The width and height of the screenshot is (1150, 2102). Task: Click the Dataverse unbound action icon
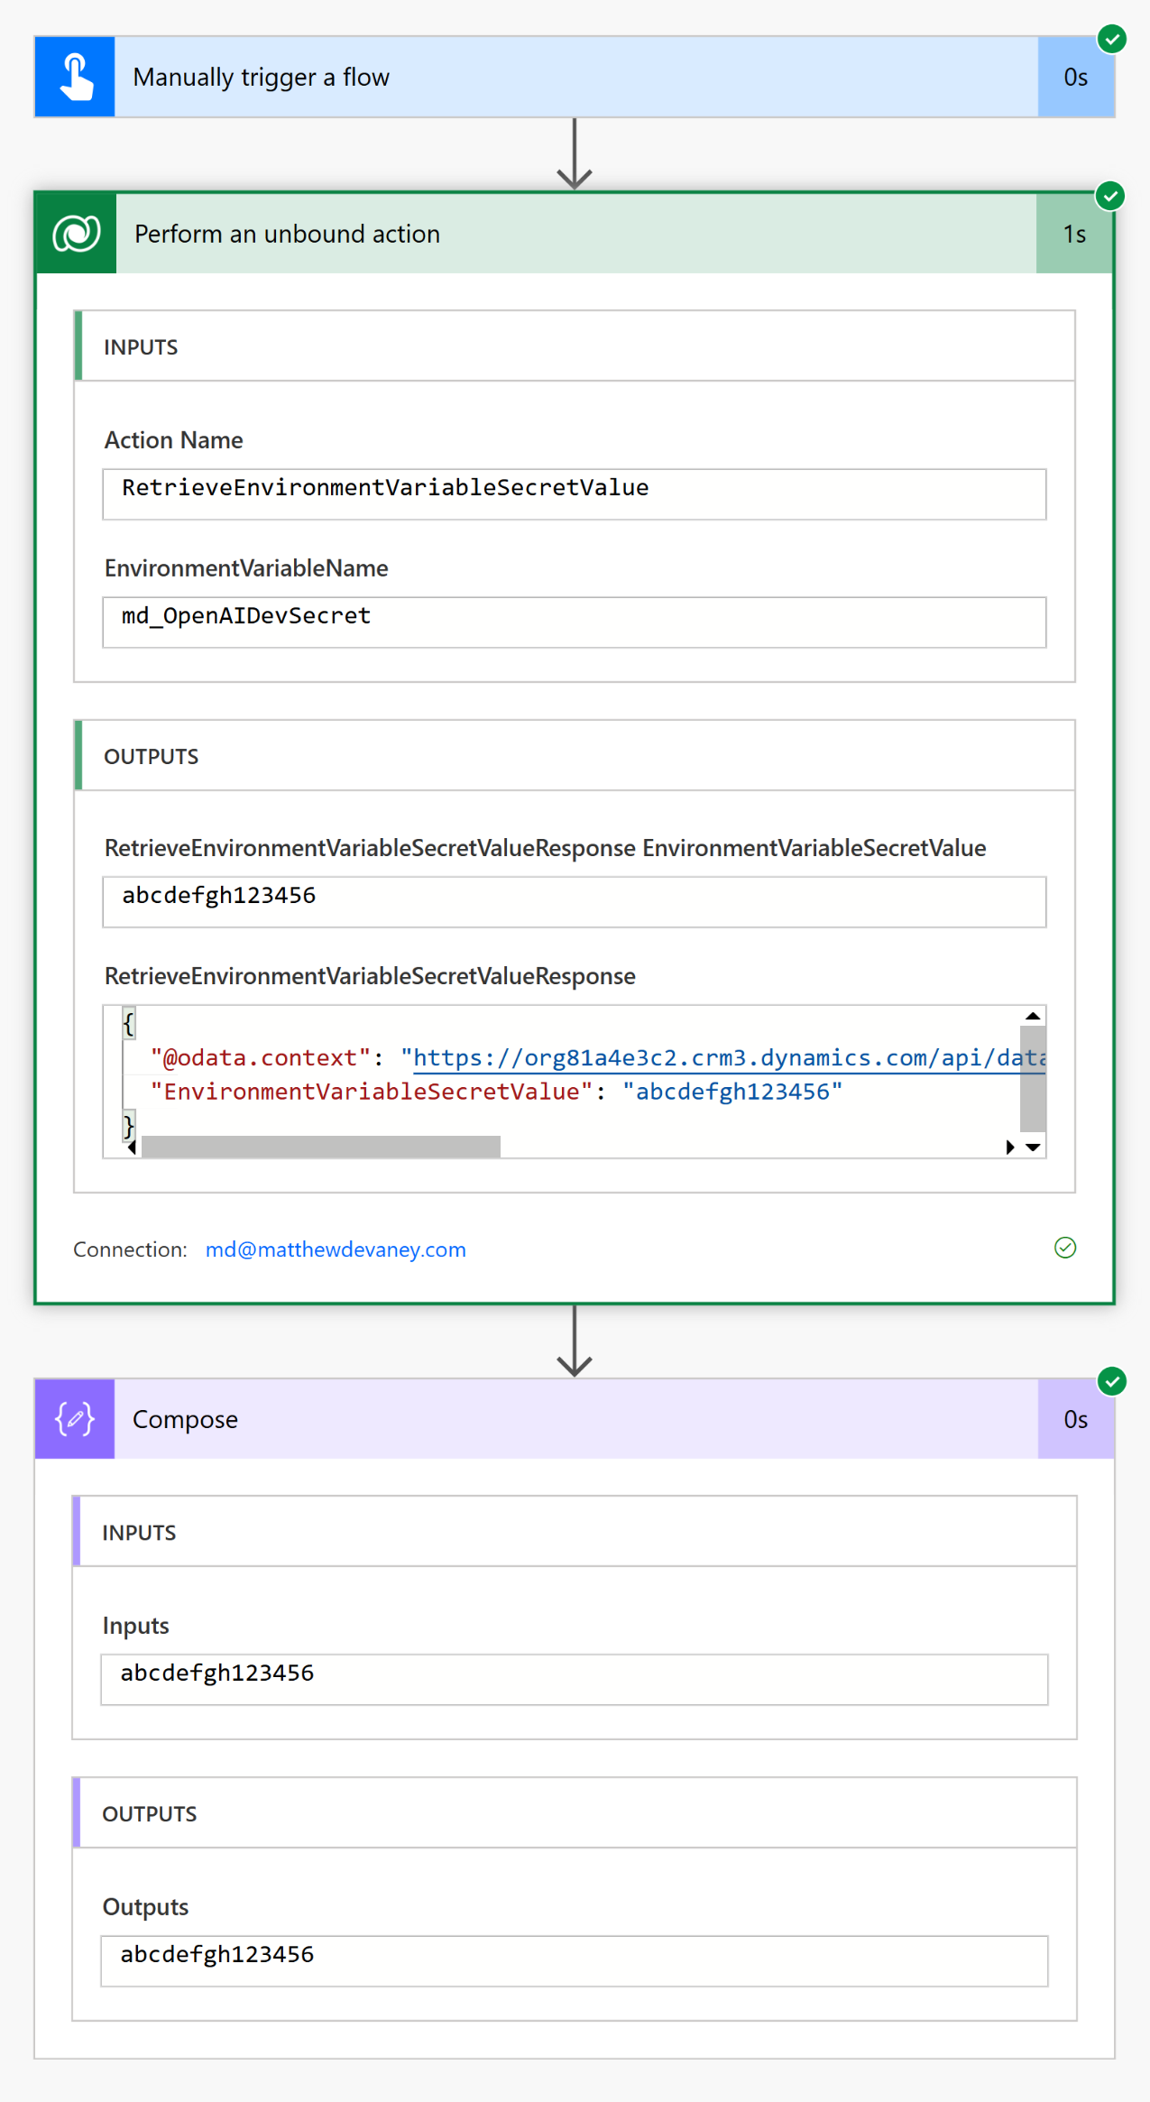(77, 234)
